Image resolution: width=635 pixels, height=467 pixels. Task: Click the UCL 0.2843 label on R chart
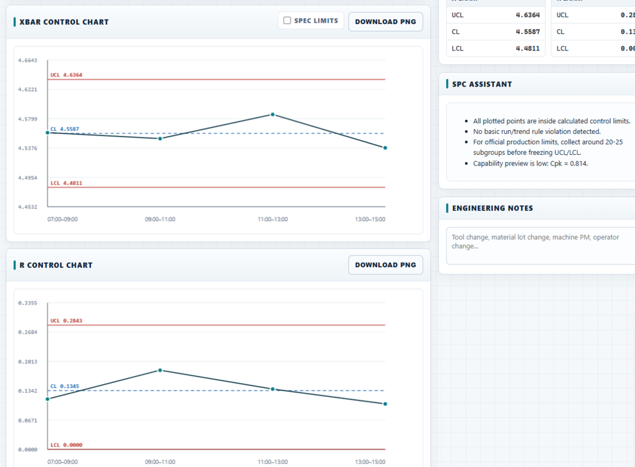coord(66,321)
